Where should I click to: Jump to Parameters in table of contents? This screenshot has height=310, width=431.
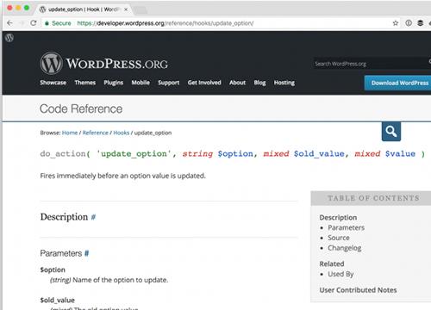[347, 227]
